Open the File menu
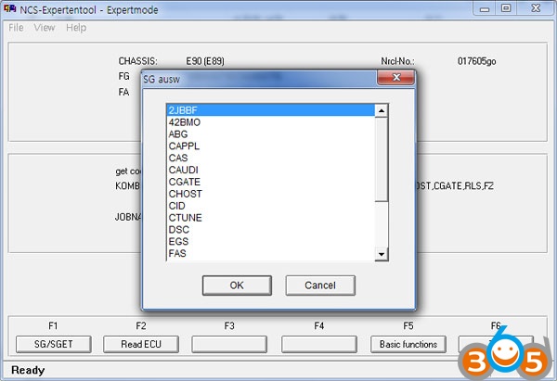Image resolution: width=557 pixels, height=381 pixels. [16, 28]
